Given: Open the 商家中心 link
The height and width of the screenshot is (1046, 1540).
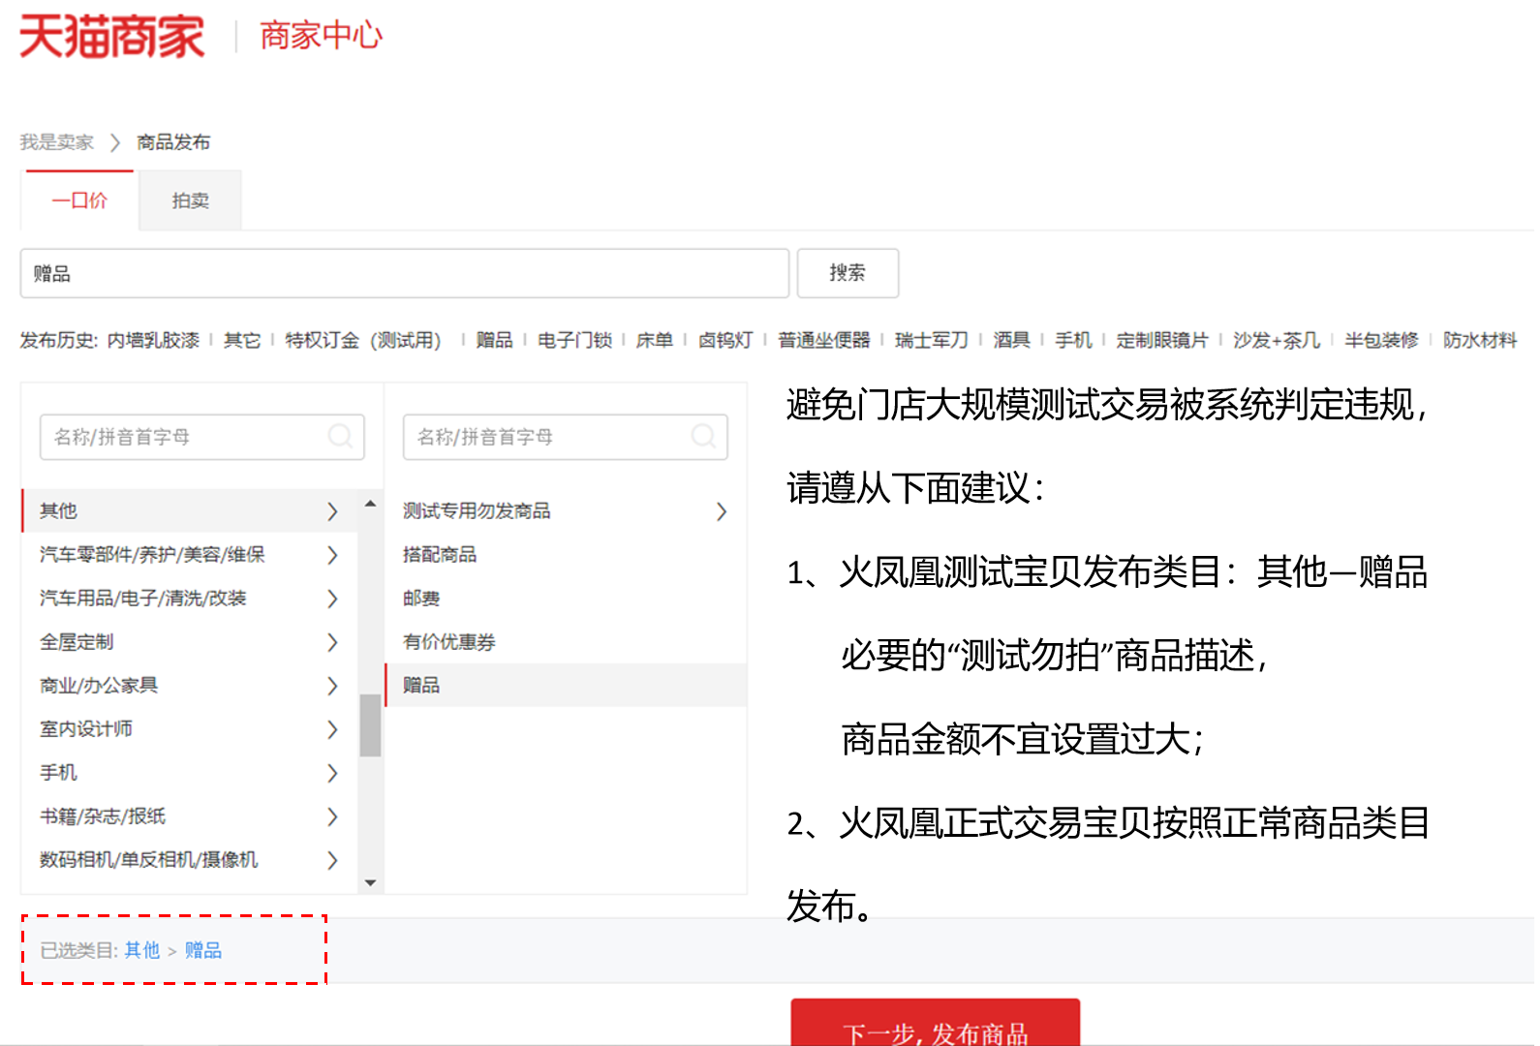Looking at the screenshot, I should tap(322, 36).
